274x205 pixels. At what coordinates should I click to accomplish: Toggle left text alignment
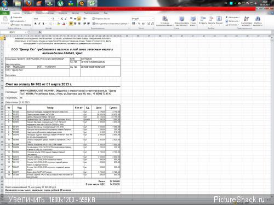point(71,24)
